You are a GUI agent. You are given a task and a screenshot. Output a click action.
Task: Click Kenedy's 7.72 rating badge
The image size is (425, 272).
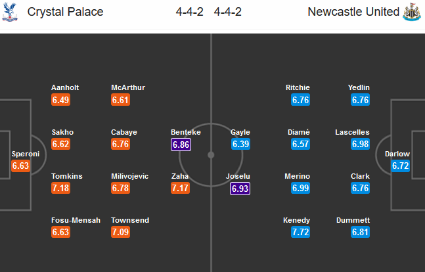(x=300, y=233)
